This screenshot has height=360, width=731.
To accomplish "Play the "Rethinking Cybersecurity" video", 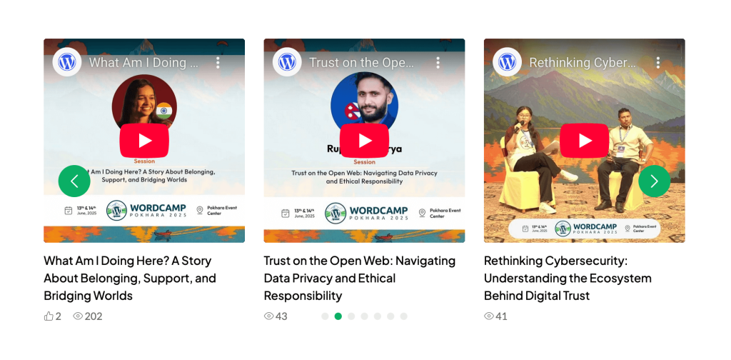I will click(584, 141).
